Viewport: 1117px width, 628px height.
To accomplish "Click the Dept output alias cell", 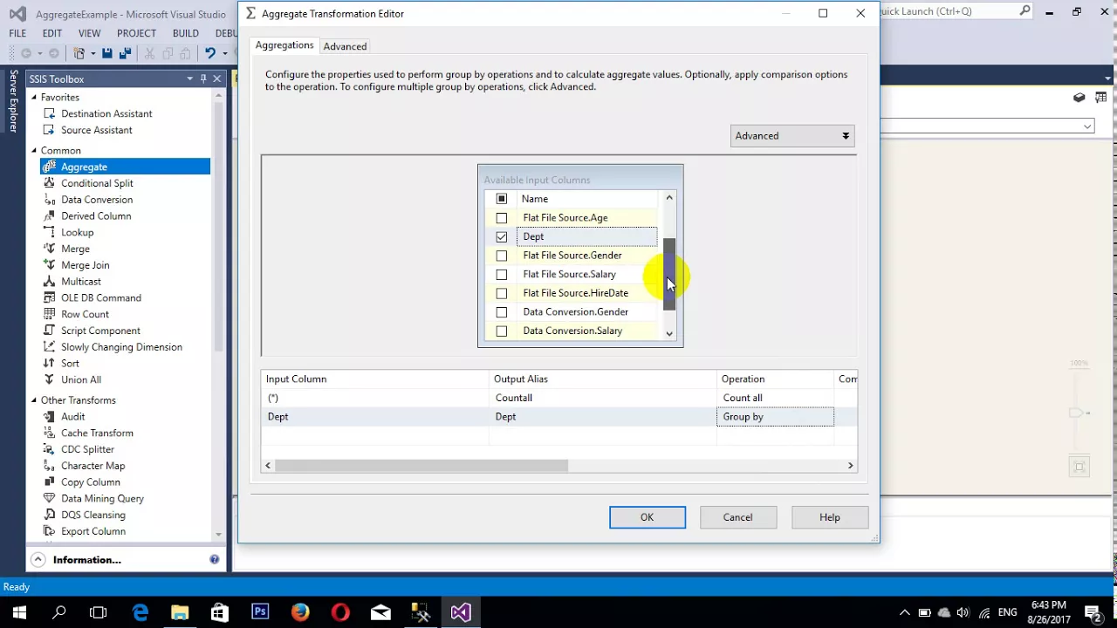I will click(602, 417).
